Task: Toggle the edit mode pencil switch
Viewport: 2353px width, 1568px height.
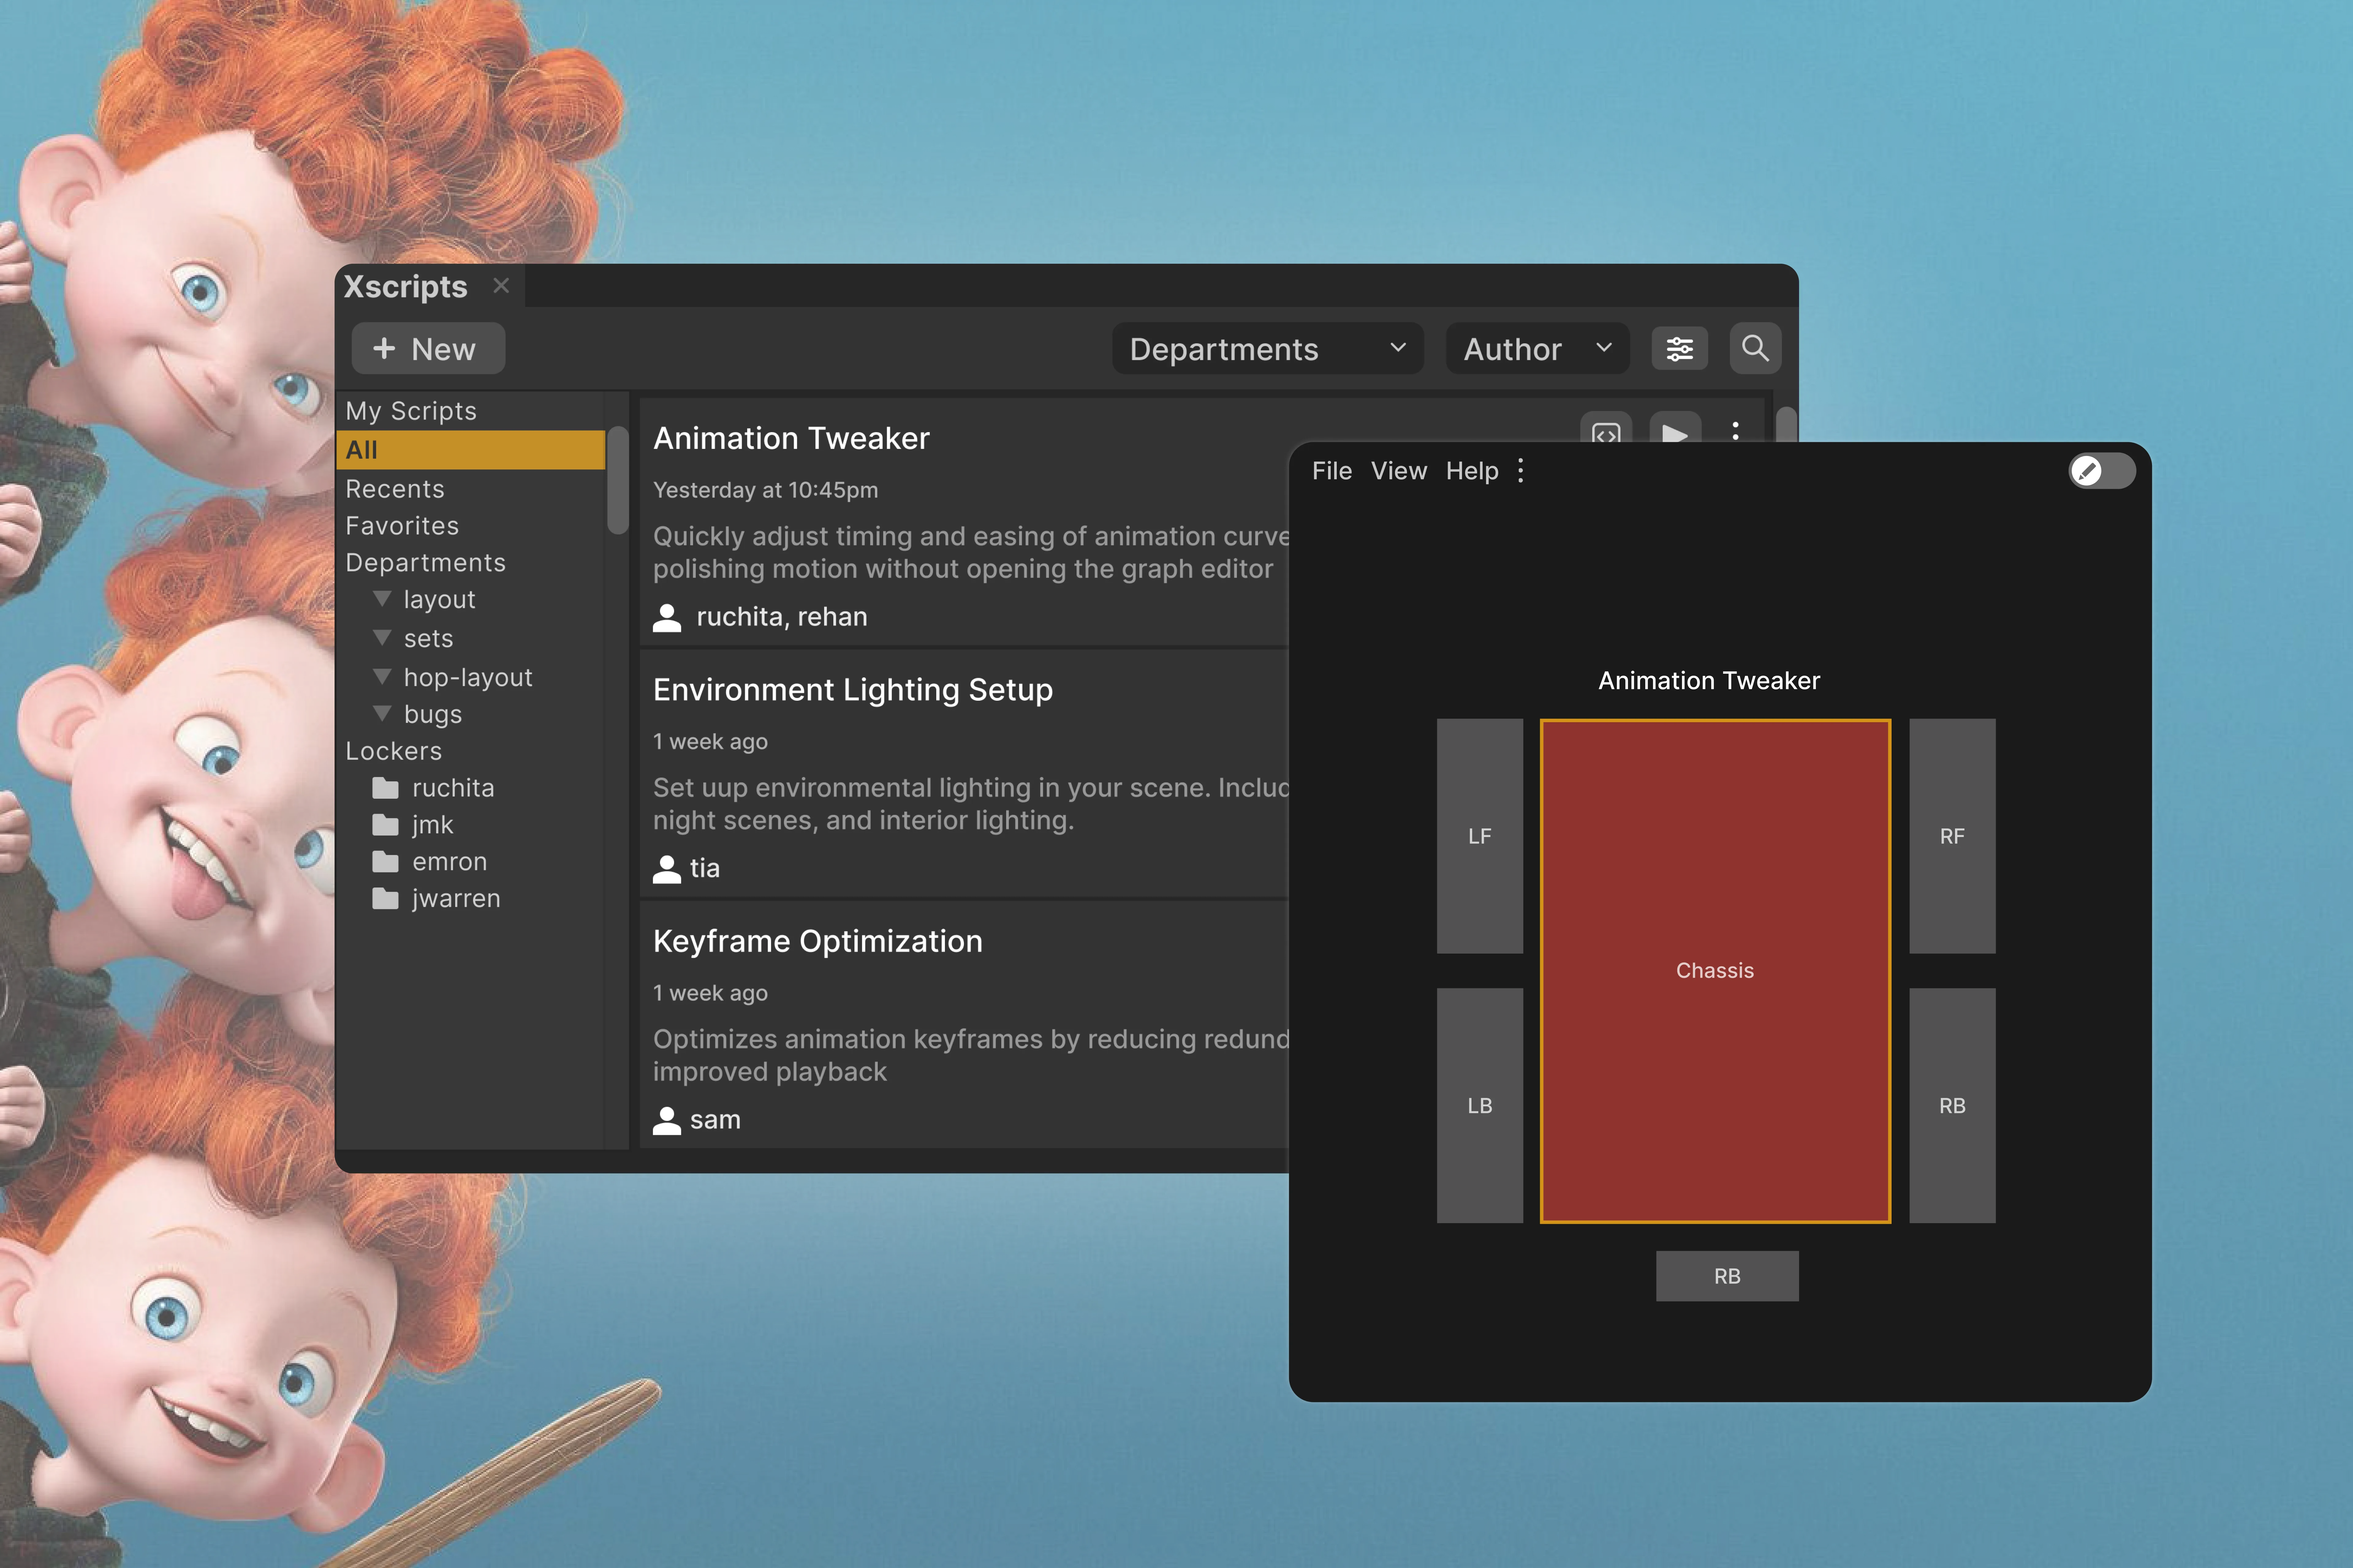Action: [x=2102, y=471]
